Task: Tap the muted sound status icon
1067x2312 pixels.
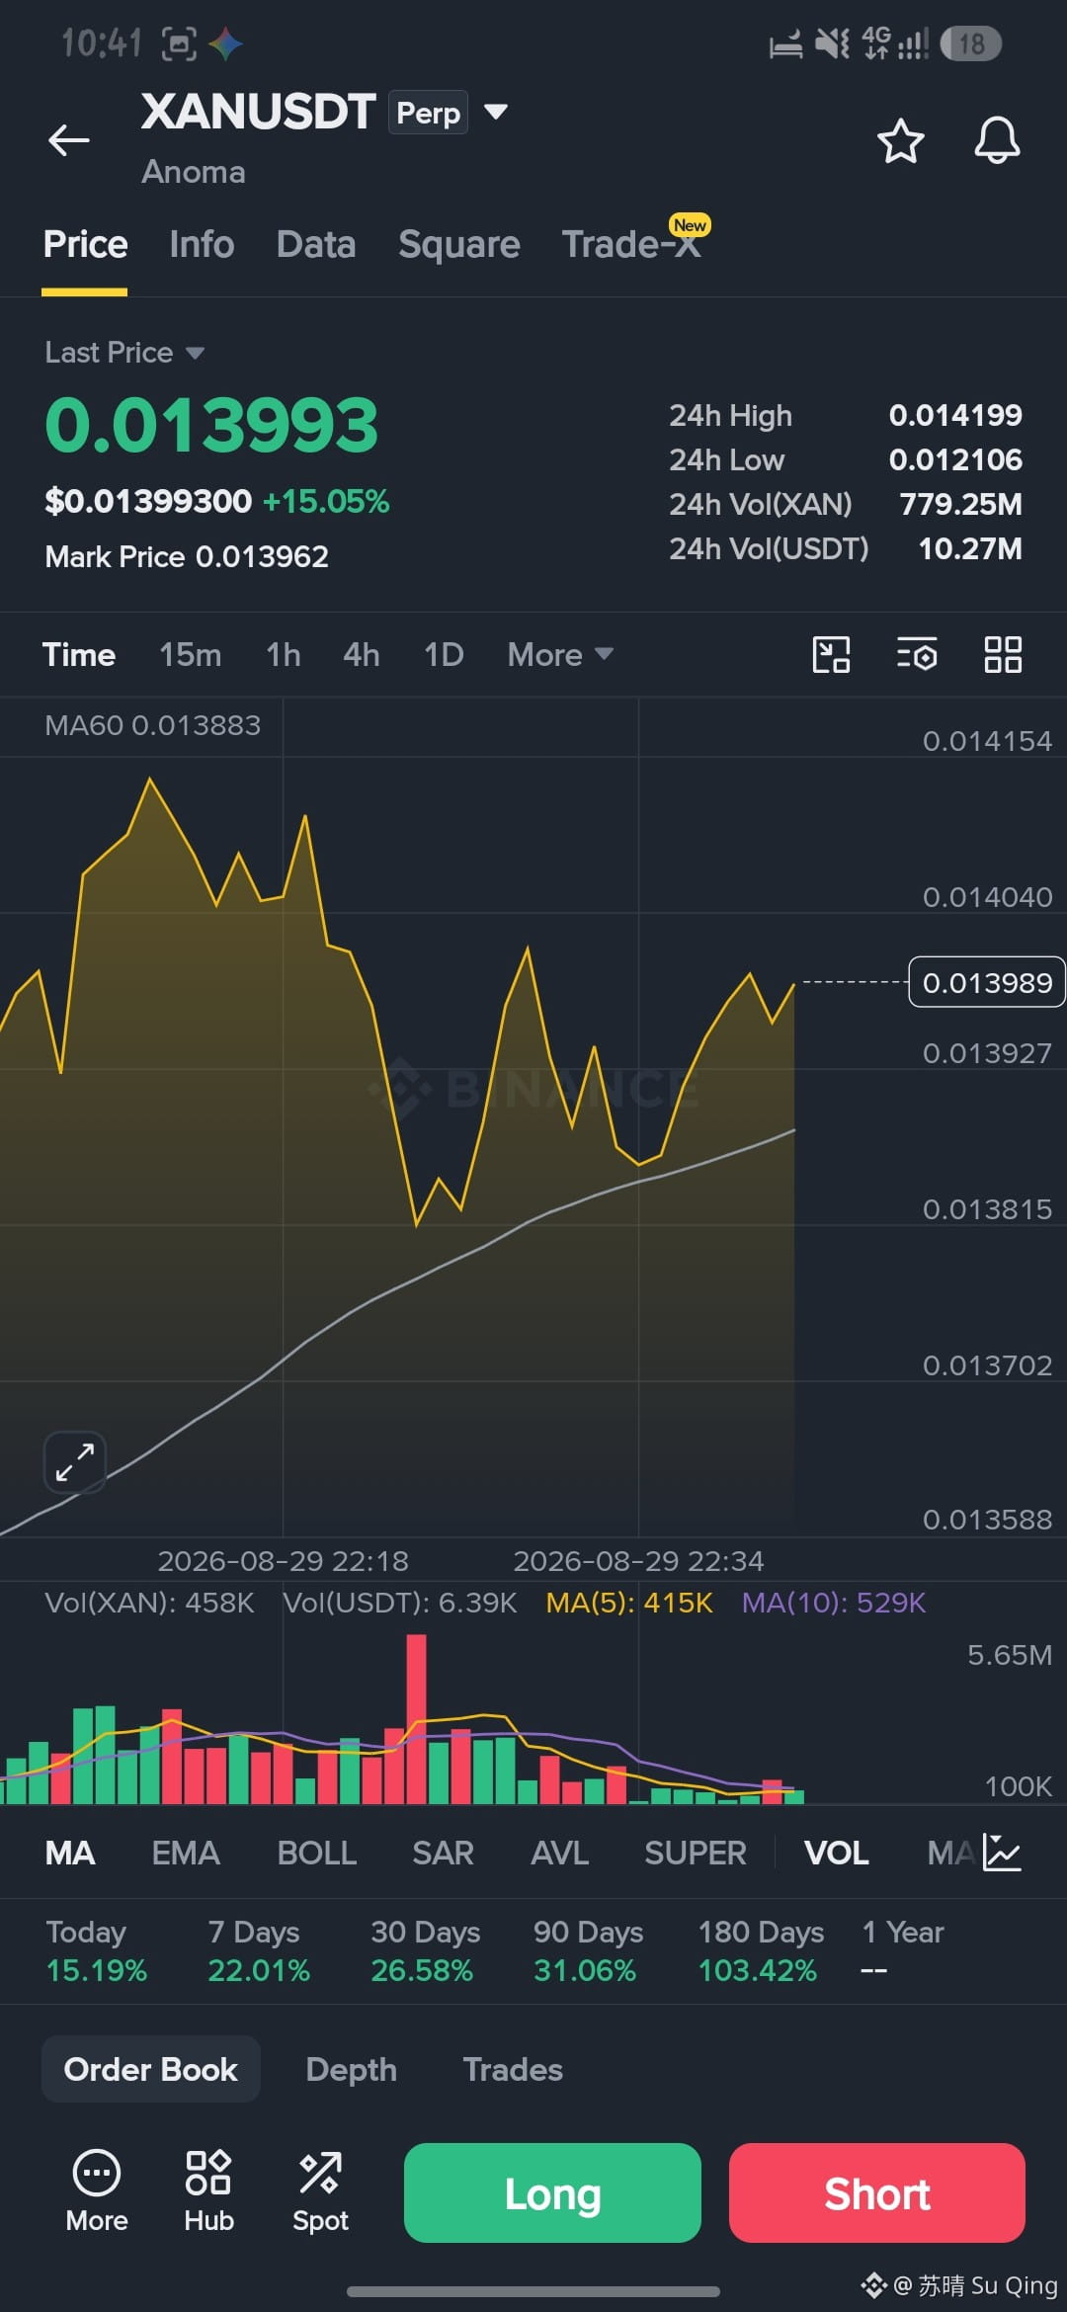Action: [833, 43]
